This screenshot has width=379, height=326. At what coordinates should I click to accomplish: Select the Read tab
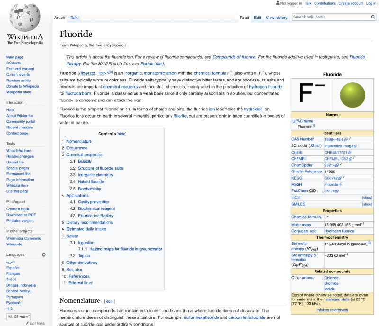coord(244,18)
